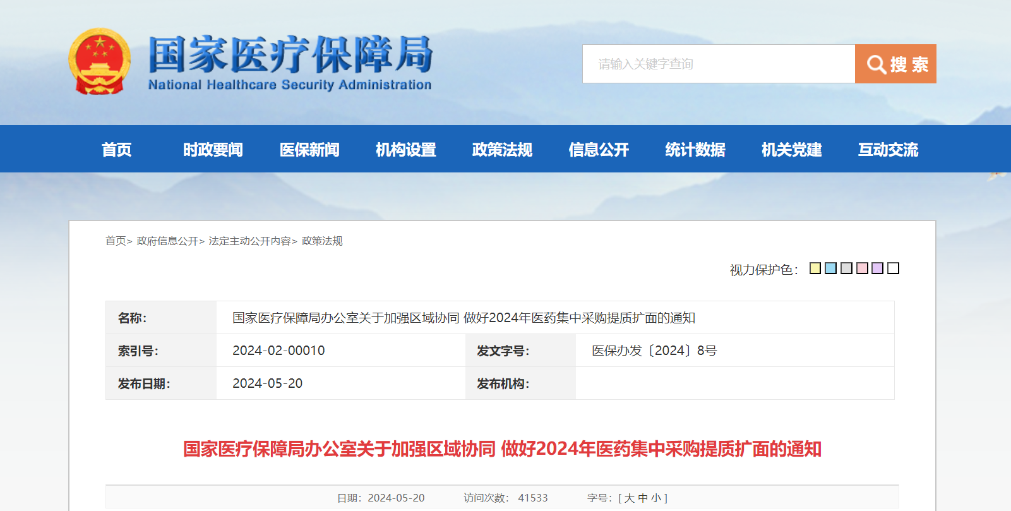
Task: Click the national emblem logo
Action: [x=99, y=61]
